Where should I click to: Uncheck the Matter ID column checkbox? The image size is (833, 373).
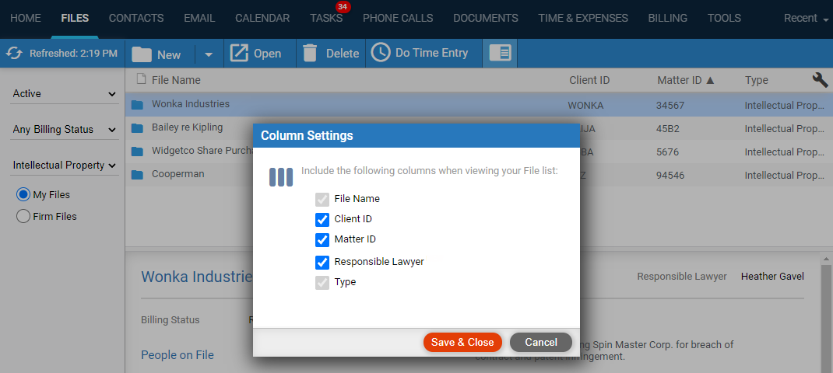coord(322,240)
